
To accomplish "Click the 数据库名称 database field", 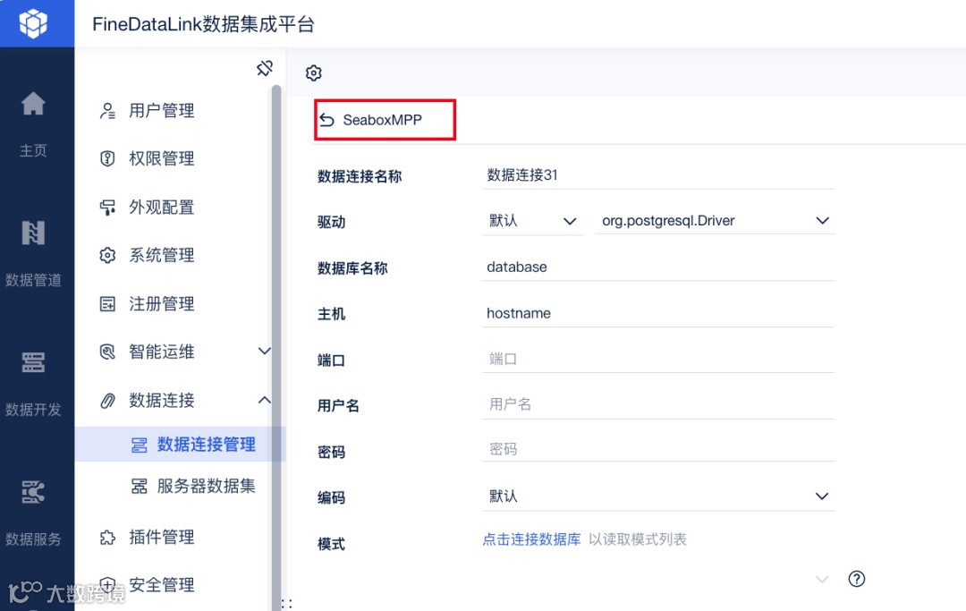I will click(x=658, y=267).
